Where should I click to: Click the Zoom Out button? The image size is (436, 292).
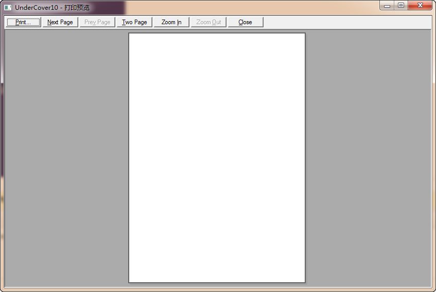tap(208, 22)
